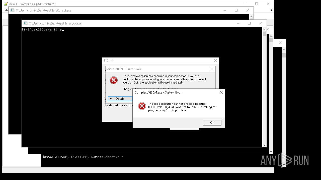Viewport: 321px width, 180px height.
Task: Close the Complexo System Error dialog
Action: point(221,92)
